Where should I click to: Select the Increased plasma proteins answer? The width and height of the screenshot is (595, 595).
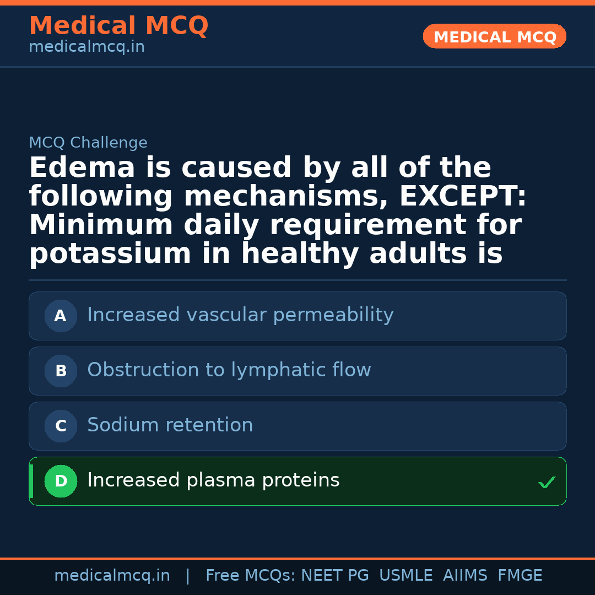(x=213, y=480)
